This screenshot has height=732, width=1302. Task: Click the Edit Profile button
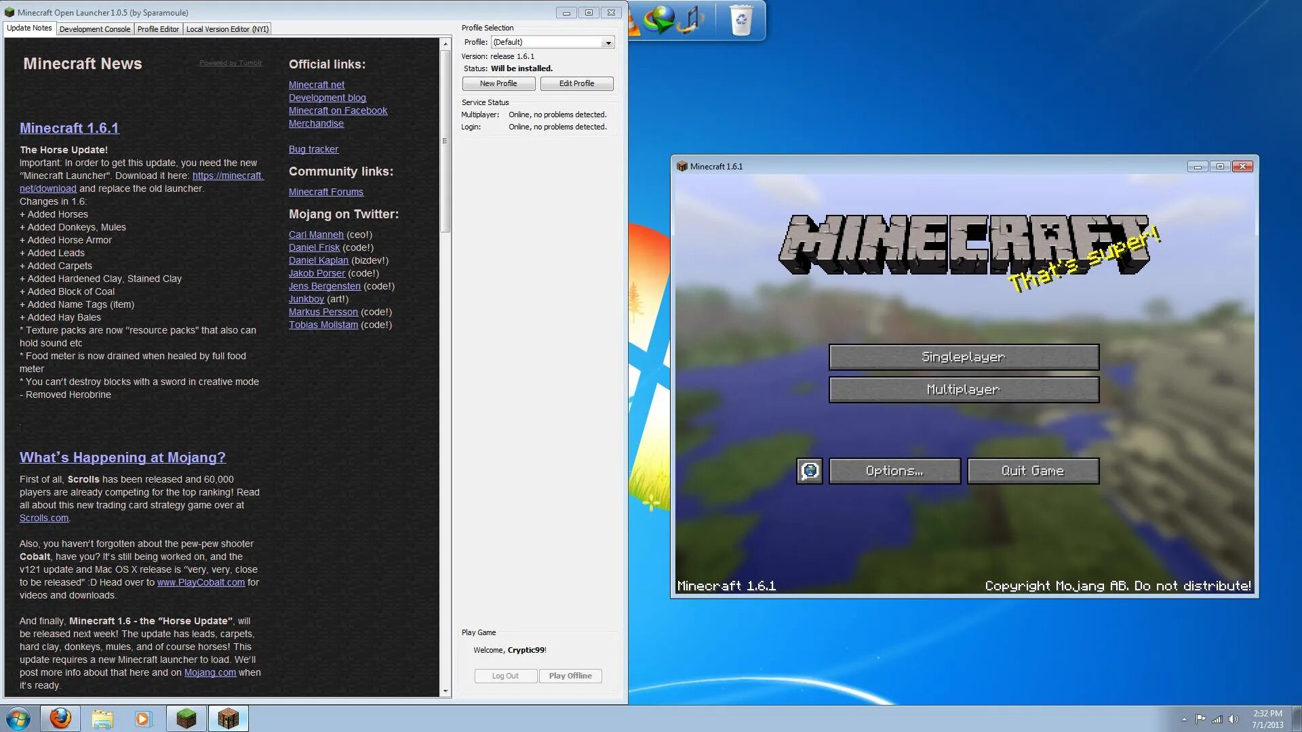tap(577, 83)
